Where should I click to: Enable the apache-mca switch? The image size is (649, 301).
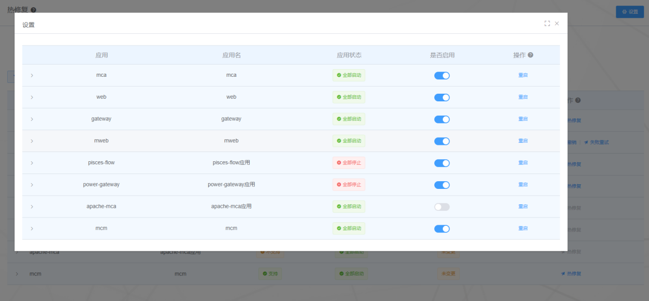pyautogui.click(x=442, y=207)
